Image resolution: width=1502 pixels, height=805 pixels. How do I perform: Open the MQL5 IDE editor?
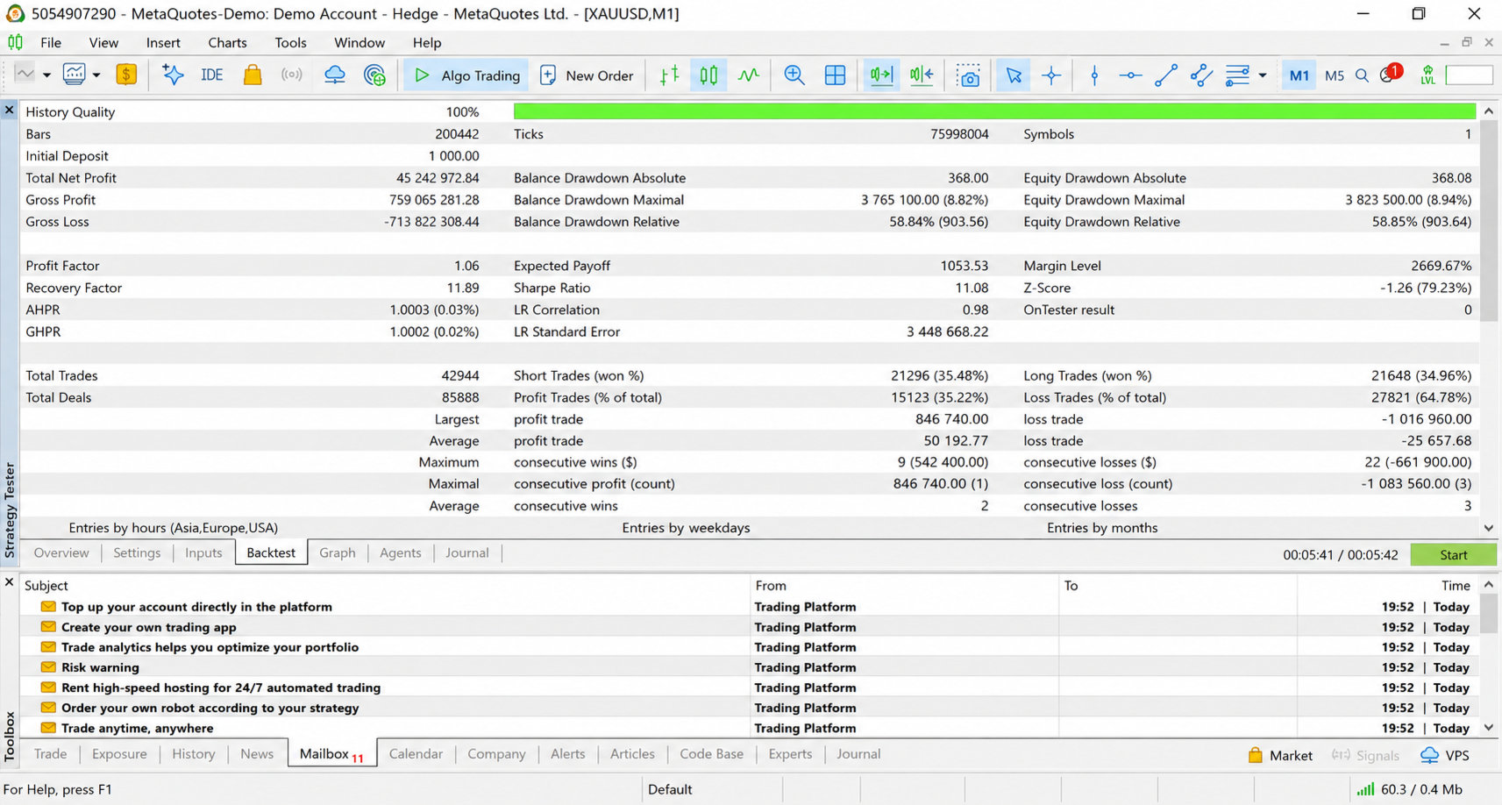pos(212,75)
